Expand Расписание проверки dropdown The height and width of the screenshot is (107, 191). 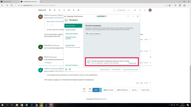point(72,65)
